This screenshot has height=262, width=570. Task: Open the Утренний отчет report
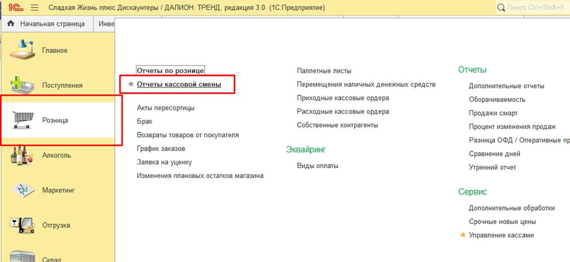tap(492, 167)
